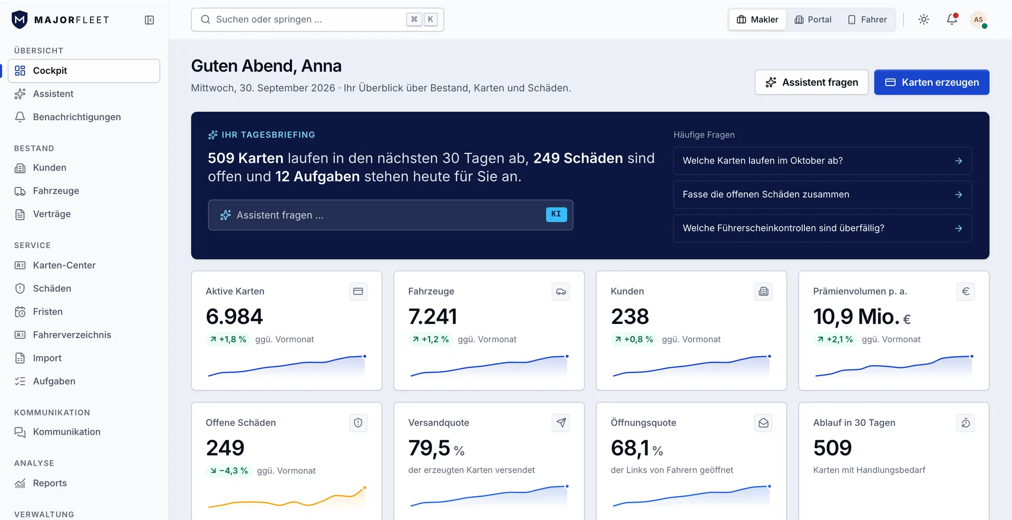1012x520 pixels.
Task: Click the Öffnungsquote envelope icon
Action: coord(763,423)
